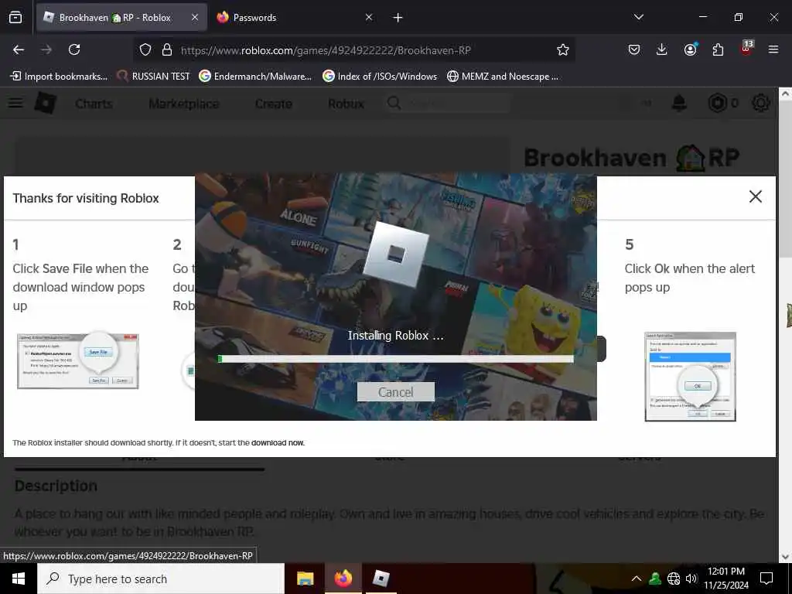Open the Firefox account icon

(690, 49)
